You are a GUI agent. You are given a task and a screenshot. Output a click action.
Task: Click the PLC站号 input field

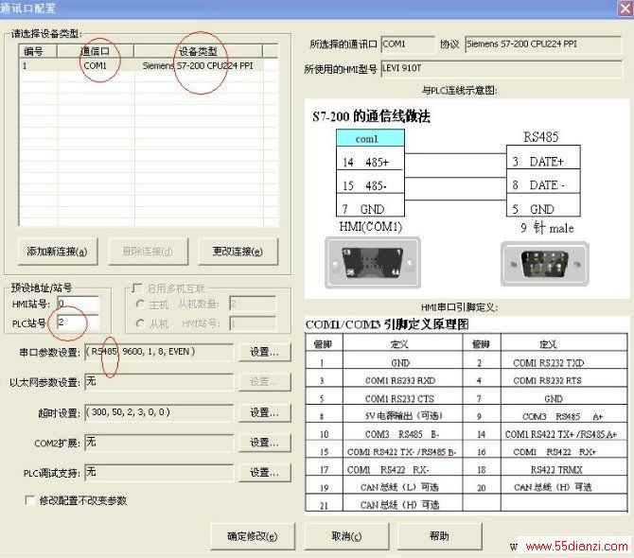(78, 323)
